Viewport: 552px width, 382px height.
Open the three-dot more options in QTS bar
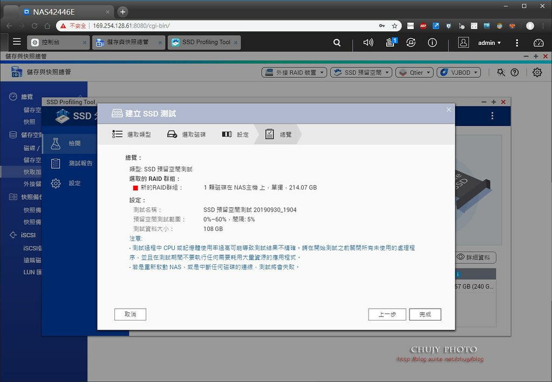coord(517,43)
